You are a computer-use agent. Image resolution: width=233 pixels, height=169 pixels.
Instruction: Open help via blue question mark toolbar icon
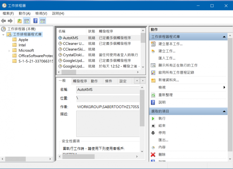point(35,21)
